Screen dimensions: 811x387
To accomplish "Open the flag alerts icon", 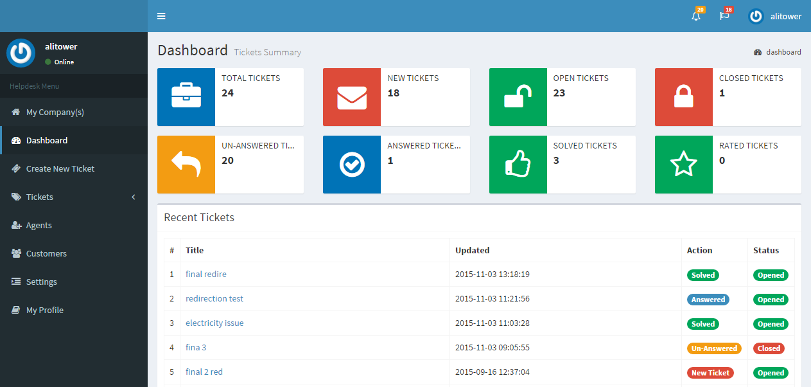I will (724, 16).
